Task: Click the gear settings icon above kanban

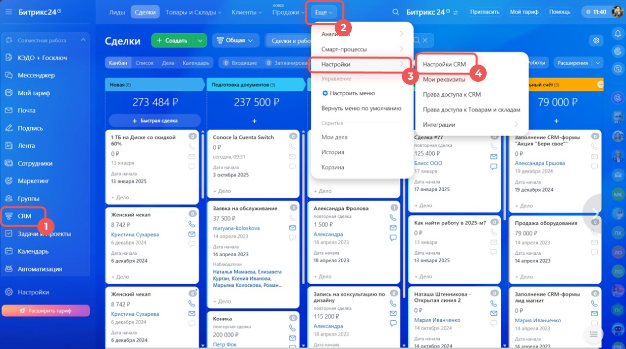Action: click(597, 40)
